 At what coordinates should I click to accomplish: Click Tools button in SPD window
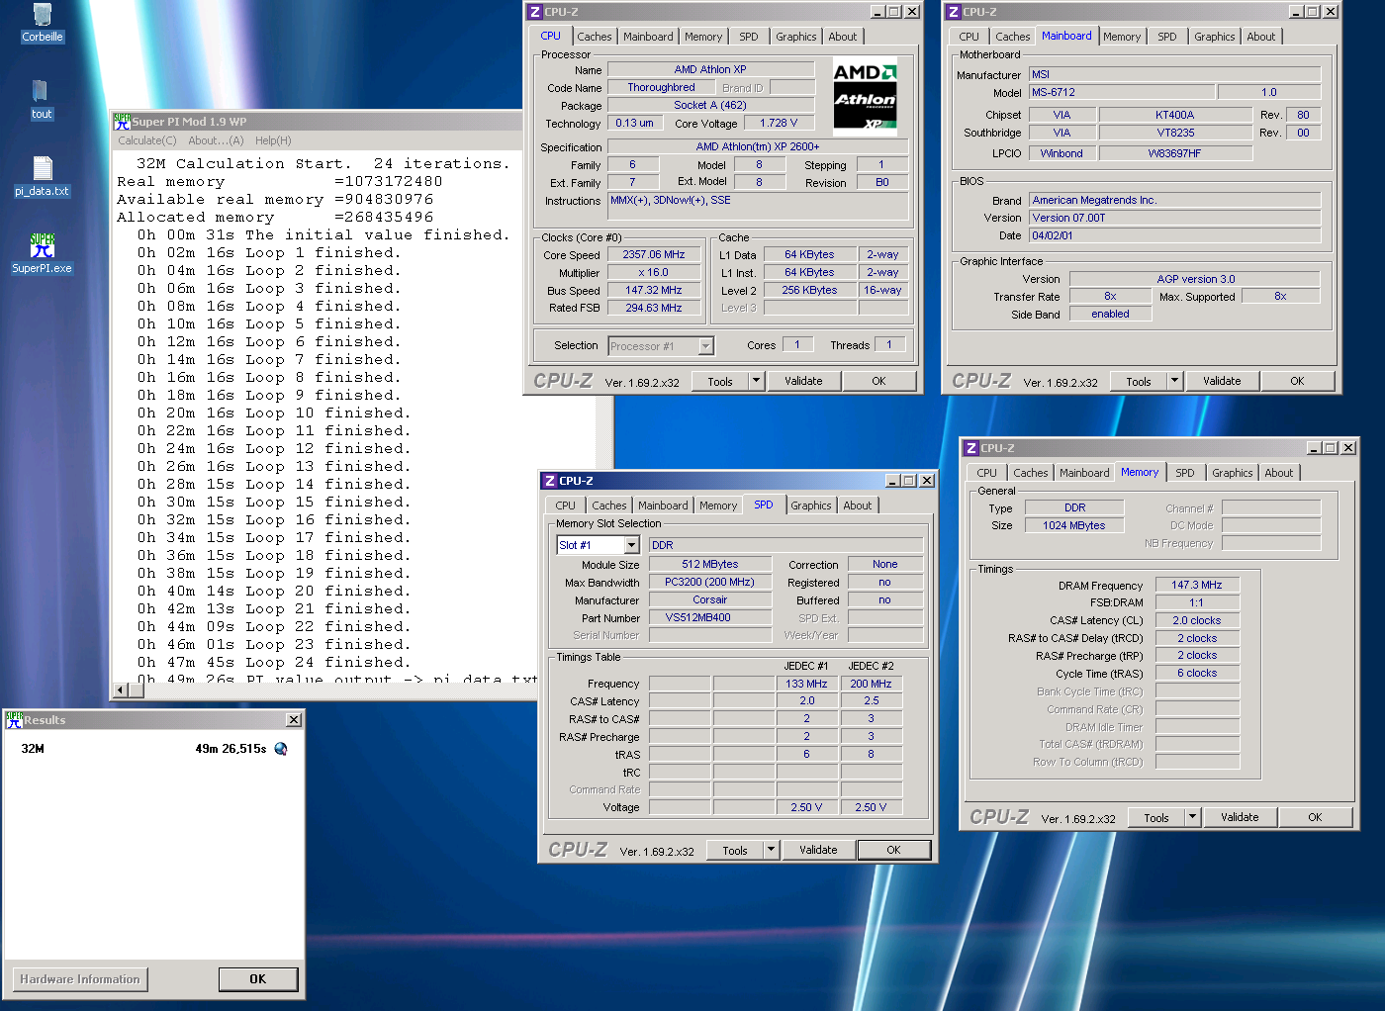coord(735,850)
